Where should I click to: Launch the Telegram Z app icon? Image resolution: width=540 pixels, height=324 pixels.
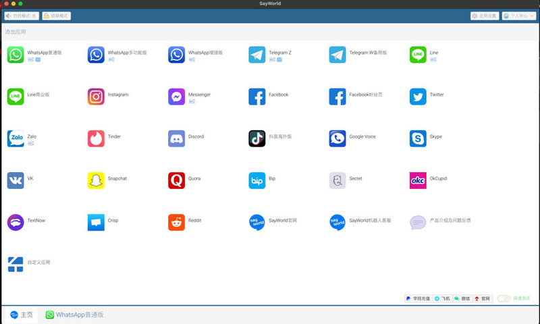tap(257, 55)
